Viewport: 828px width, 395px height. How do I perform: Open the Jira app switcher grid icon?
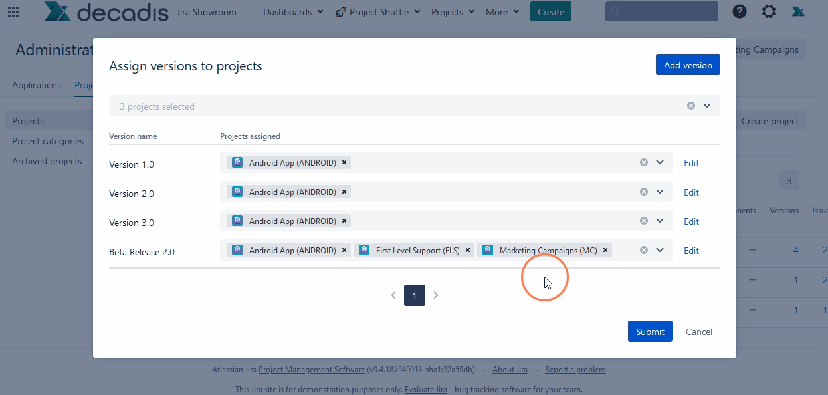[x=13, y=11]
